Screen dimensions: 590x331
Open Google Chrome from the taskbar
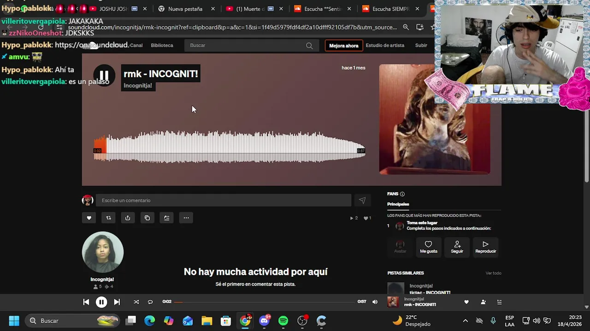(x=245, y=320)
